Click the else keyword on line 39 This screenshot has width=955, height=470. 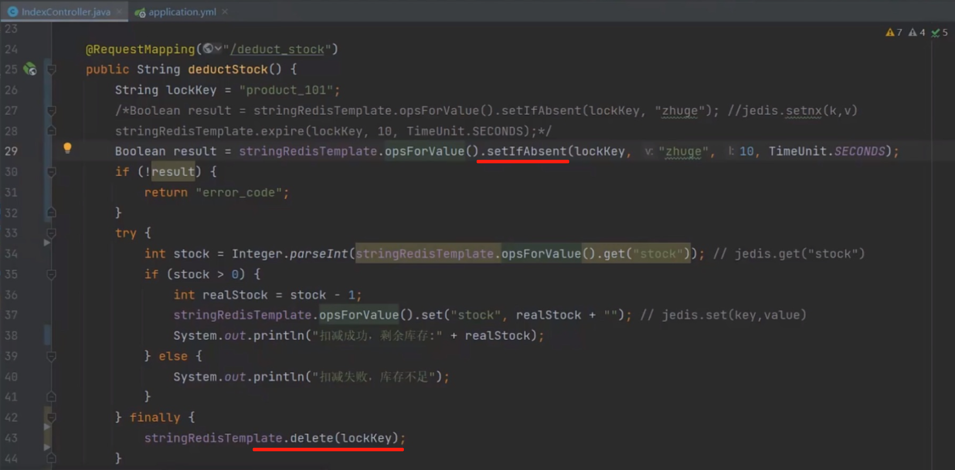click(x=173, y=356)
